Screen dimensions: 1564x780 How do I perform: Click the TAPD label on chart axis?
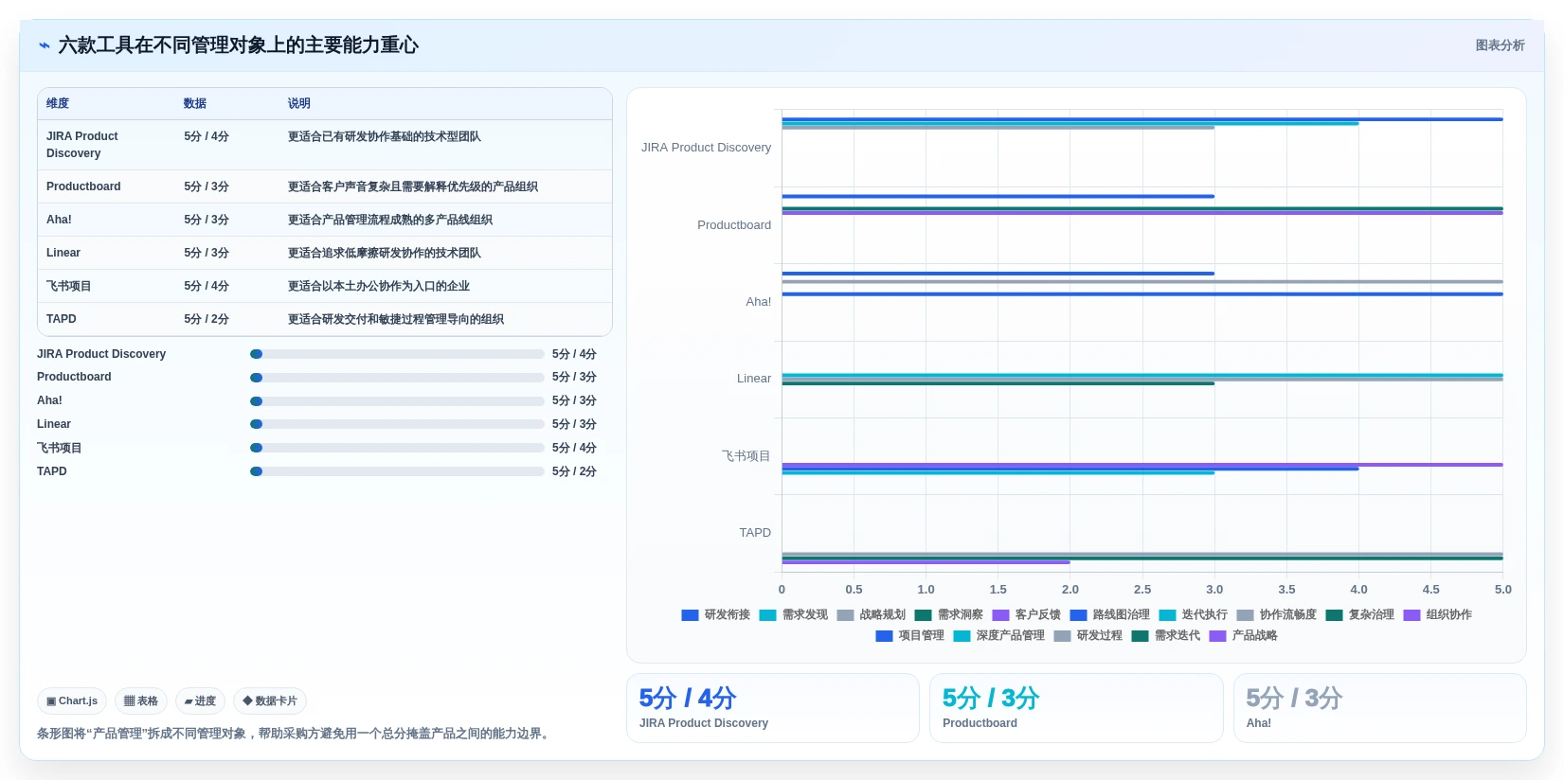pyautogui.click(x=755, y=533)
